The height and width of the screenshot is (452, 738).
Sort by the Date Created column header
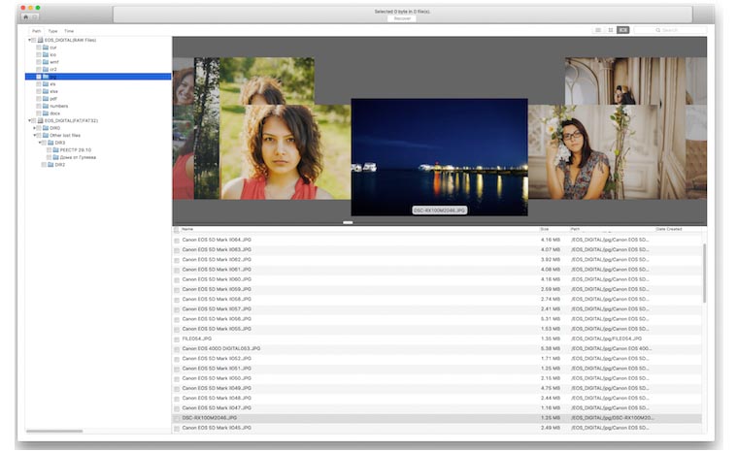coord(668,229)
